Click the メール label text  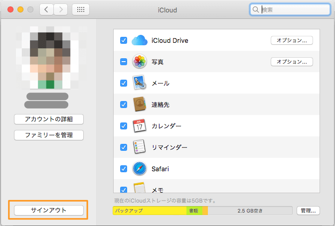click(161, 83)
